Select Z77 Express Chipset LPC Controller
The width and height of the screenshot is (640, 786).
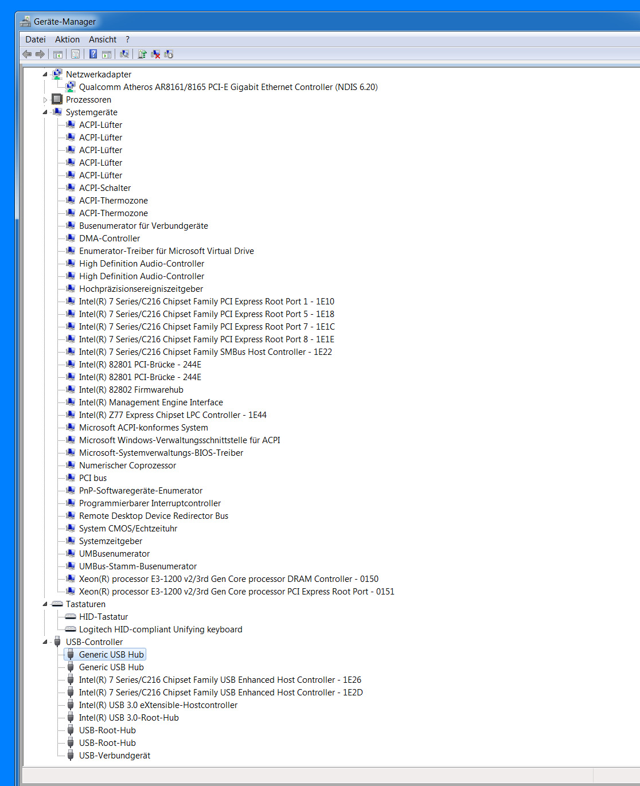tap(173, 415)
